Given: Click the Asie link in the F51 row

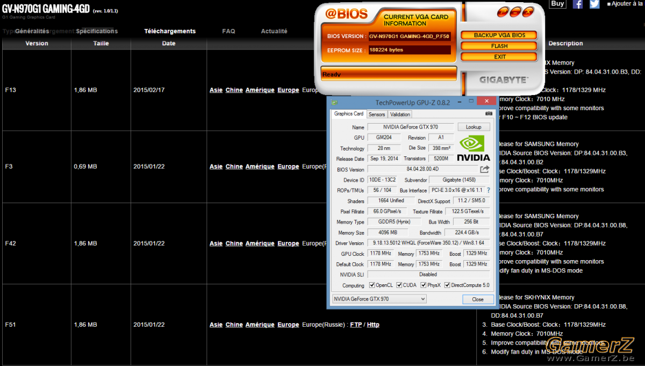Looking at the screenshot, I should [x=216, y=325].
